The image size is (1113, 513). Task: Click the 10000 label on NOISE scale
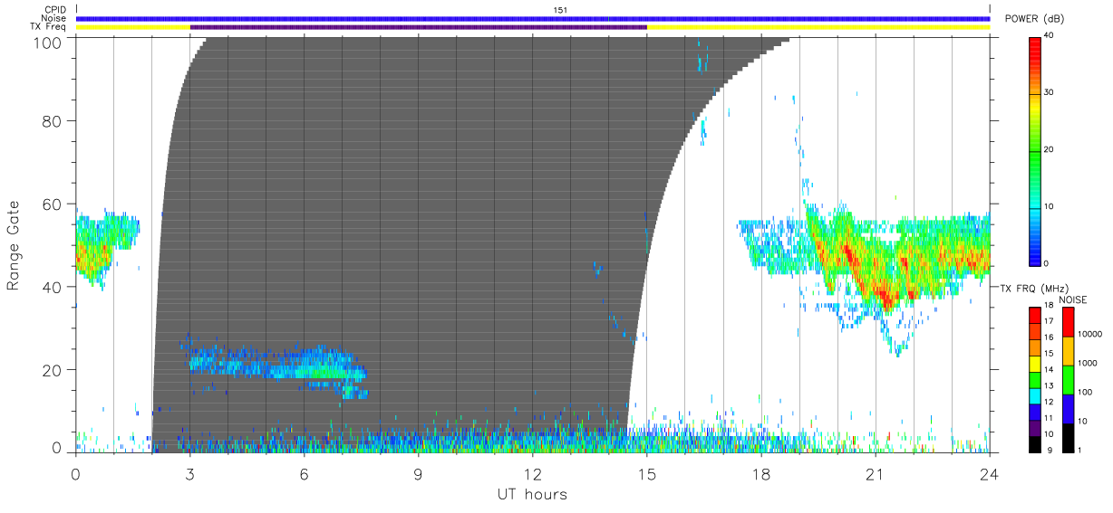tap(1090, 333)
